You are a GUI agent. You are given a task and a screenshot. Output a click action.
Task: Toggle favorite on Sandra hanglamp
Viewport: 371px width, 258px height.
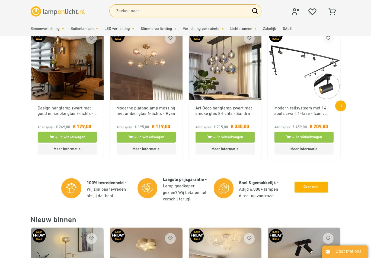(249, 38)
